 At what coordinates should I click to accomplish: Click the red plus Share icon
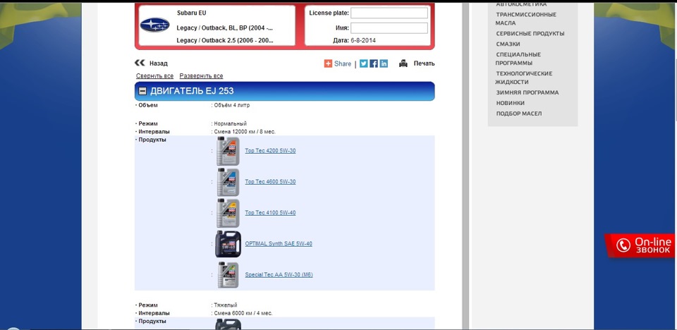[328, 63]
